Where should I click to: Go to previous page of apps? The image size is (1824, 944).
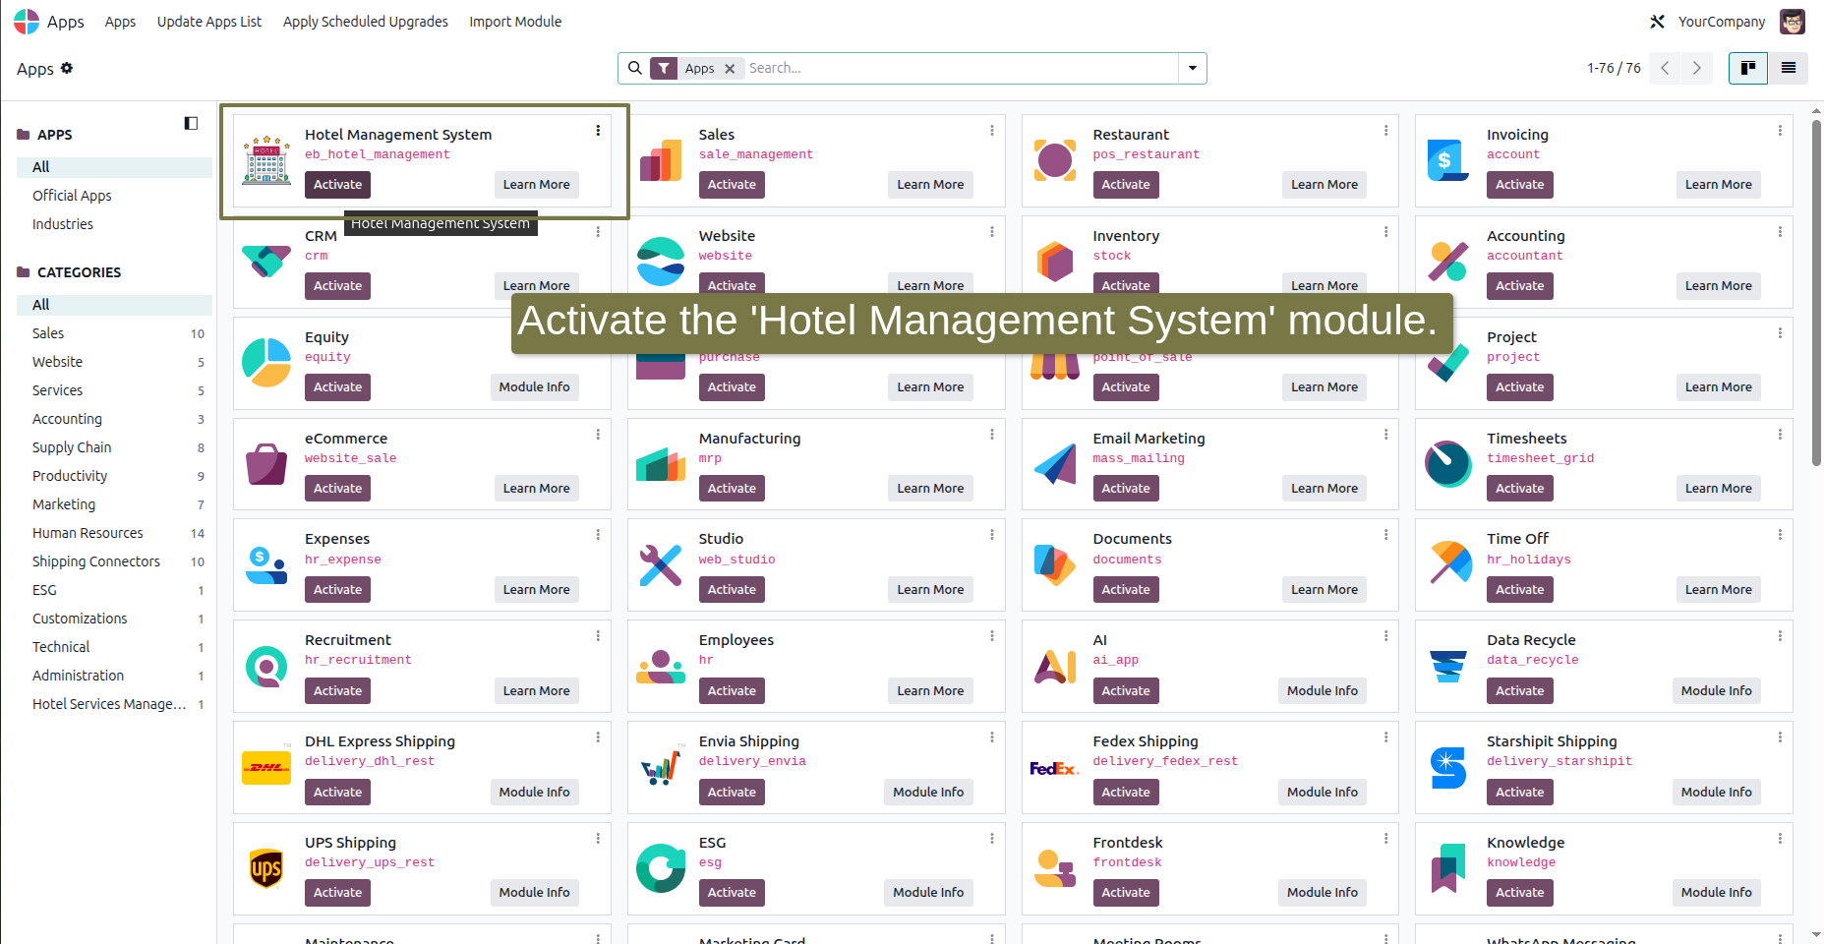tap(1665, 68)
